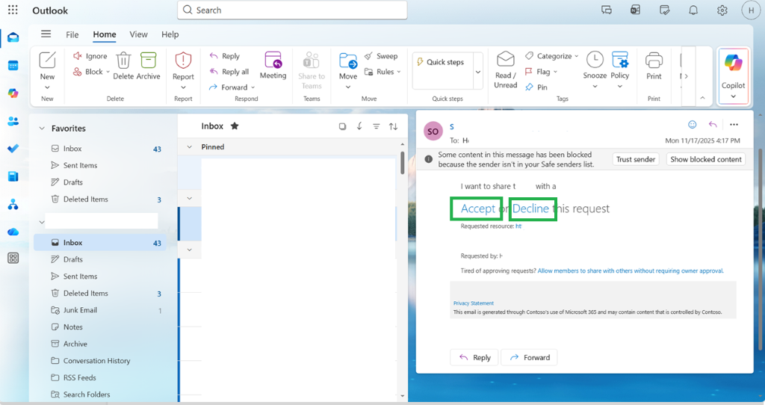
Task: Click Reply all in the ribbon
Action: [229, 72]
